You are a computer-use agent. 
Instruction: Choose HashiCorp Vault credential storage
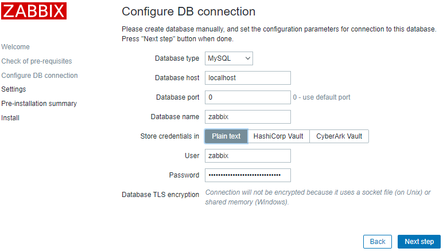click(x=278, y=136)
